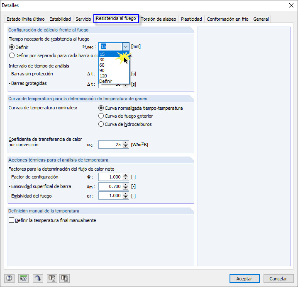Decrease Emisividad superficial de barra εm
Viewport: 298px width, 287px height.
(125, 188)
